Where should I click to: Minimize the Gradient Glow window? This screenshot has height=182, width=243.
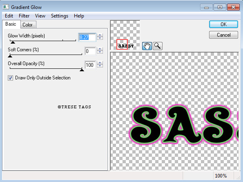pyautogui.click(x=206, y=7)
